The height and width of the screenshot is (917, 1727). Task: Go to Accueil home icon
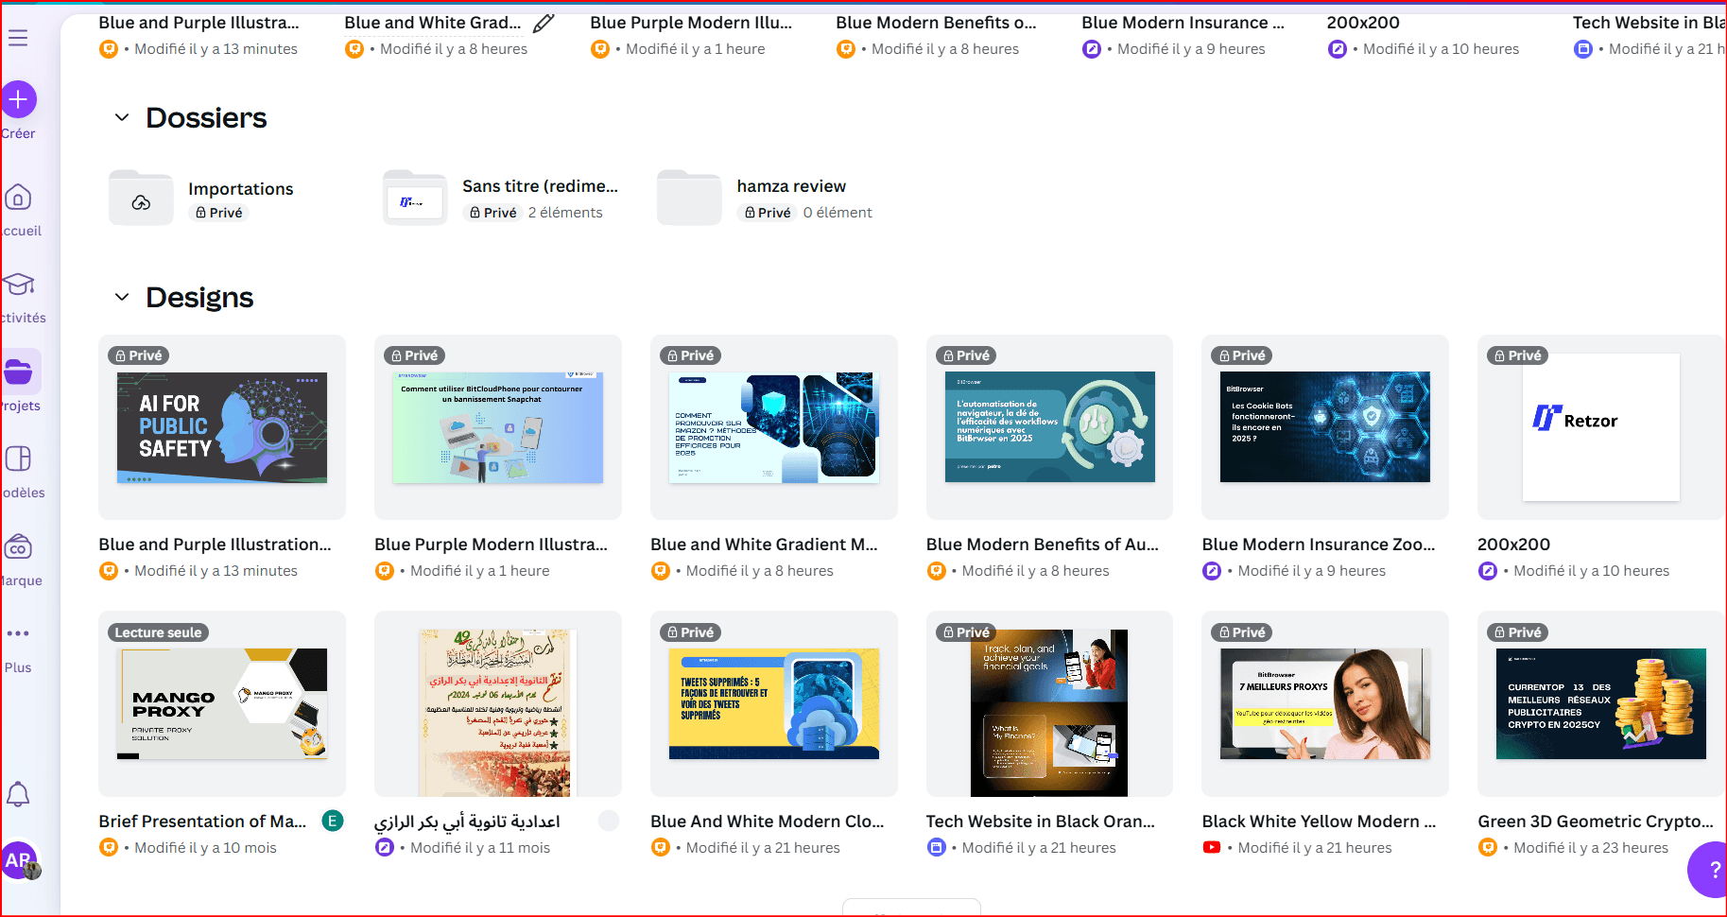pyautogui.click(x=18, y=198)
